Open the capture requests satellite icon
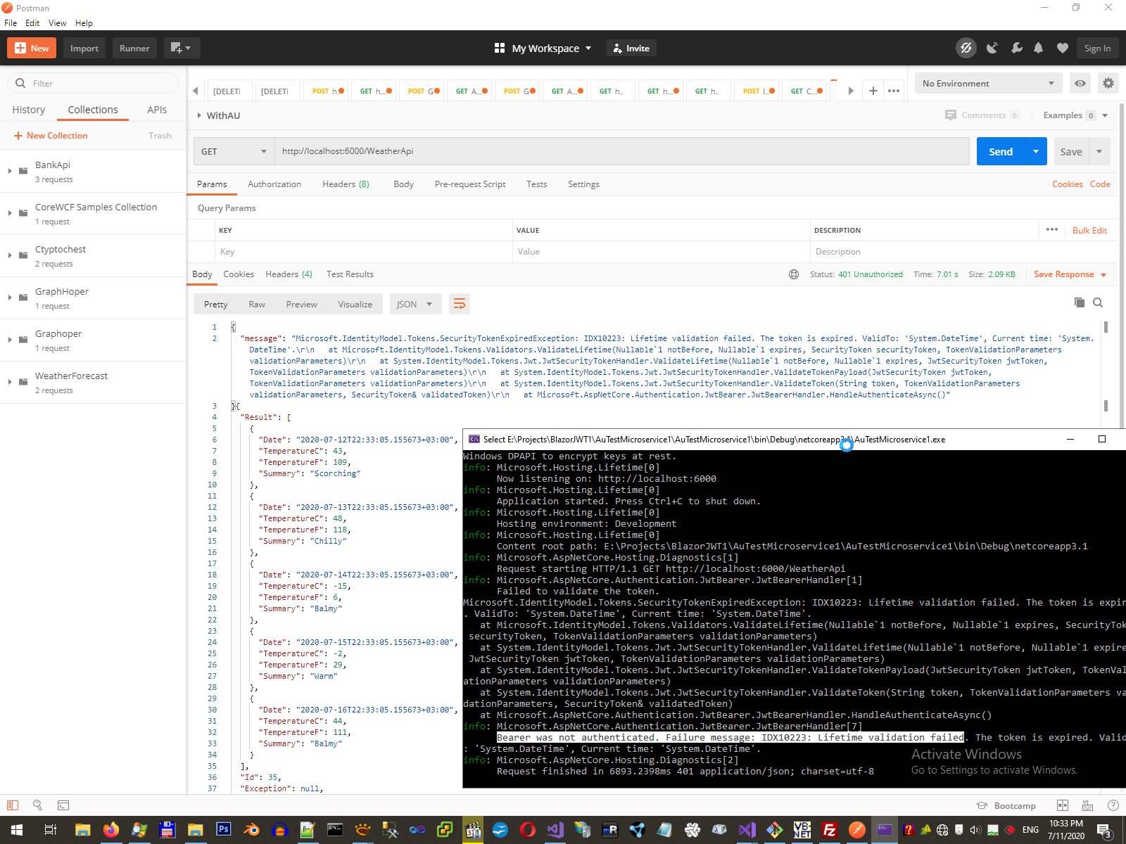The image size is (1126, 844). point(992,48)
